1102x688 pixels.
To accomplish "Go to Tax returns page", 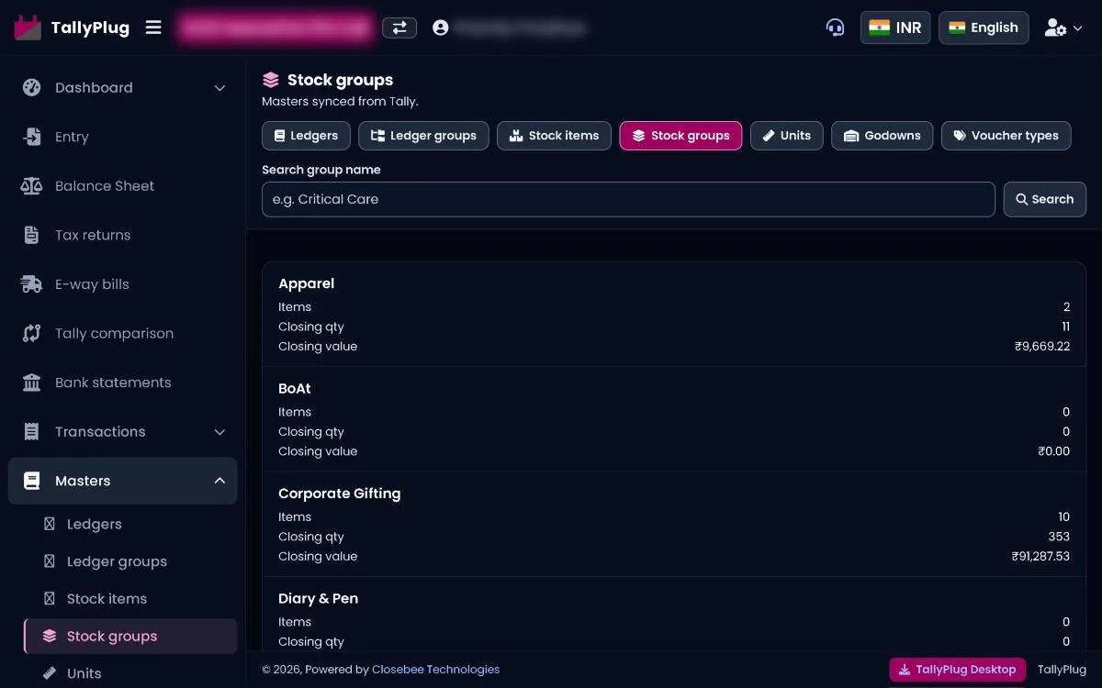I will click(123, 235).
